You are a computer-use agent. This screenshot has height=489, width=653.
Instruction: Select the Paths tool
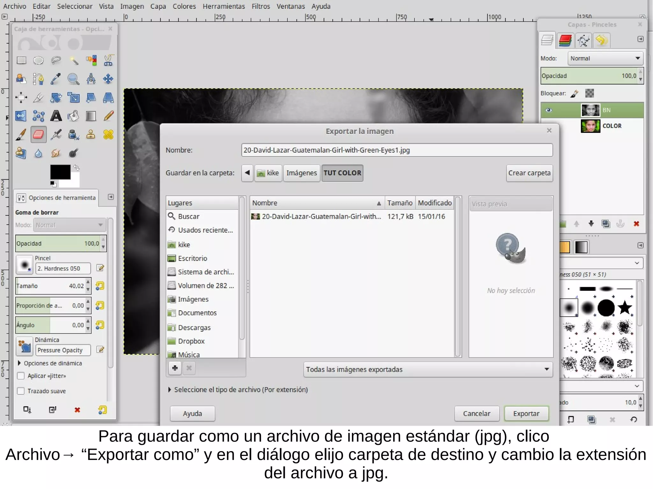click(39, 79)
